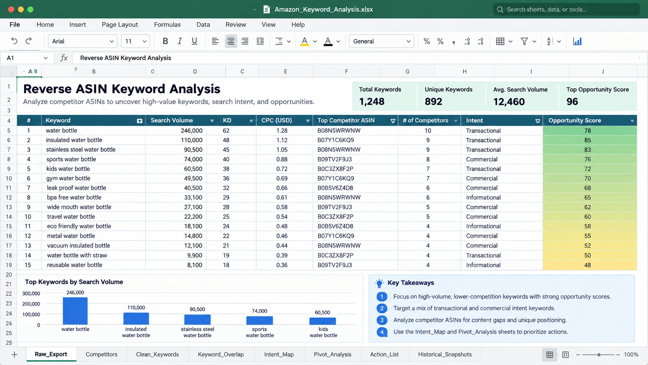Open the Intent column filter button
The width and height of the screenshot is (648, 365).
(538, 121)
